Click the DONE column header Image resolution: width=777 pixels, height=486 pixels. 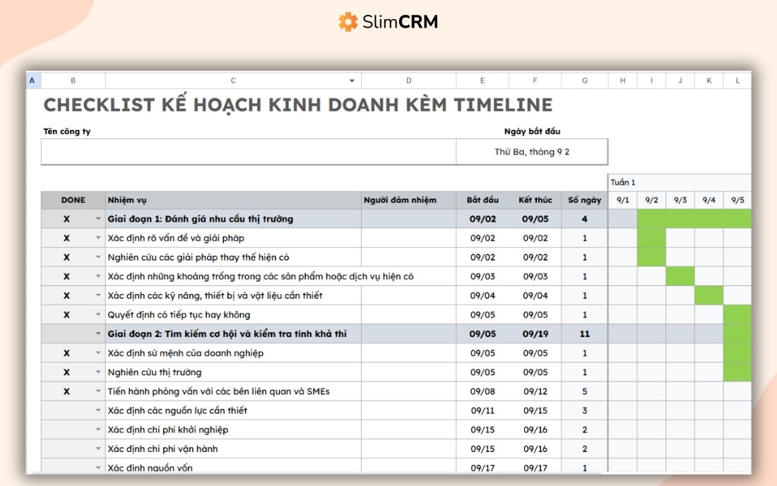pyautogui.click(x=73, y=200)
